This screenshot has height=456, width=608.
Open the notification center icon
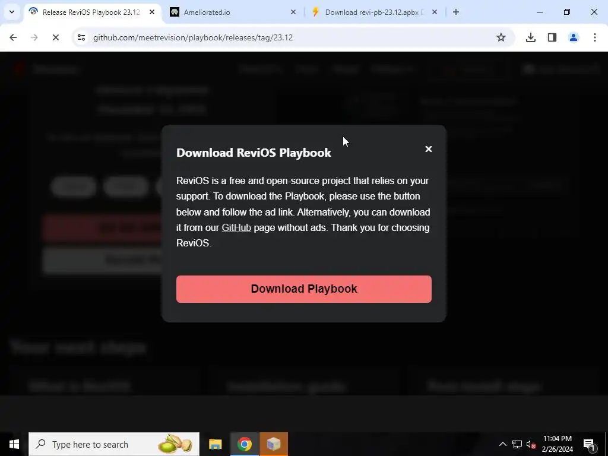(589, 444)
